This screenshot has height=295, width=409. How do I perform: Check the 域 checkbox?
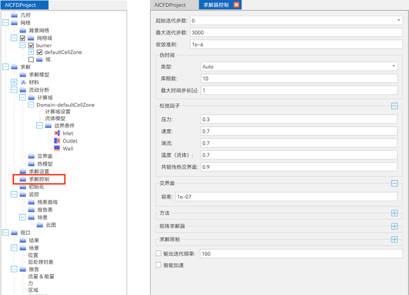pyautogui.click(x=31, y=60)
